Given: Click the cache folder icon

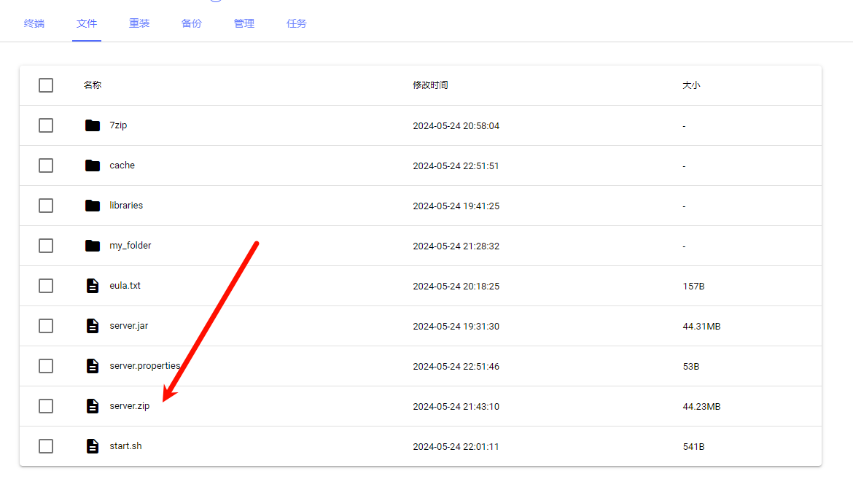Looking at the screenshot, I should 93,165.
